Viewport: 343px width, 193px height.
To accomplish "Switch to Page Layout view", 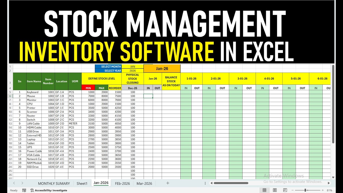I will pyautogui.click(x=275, y=190).
